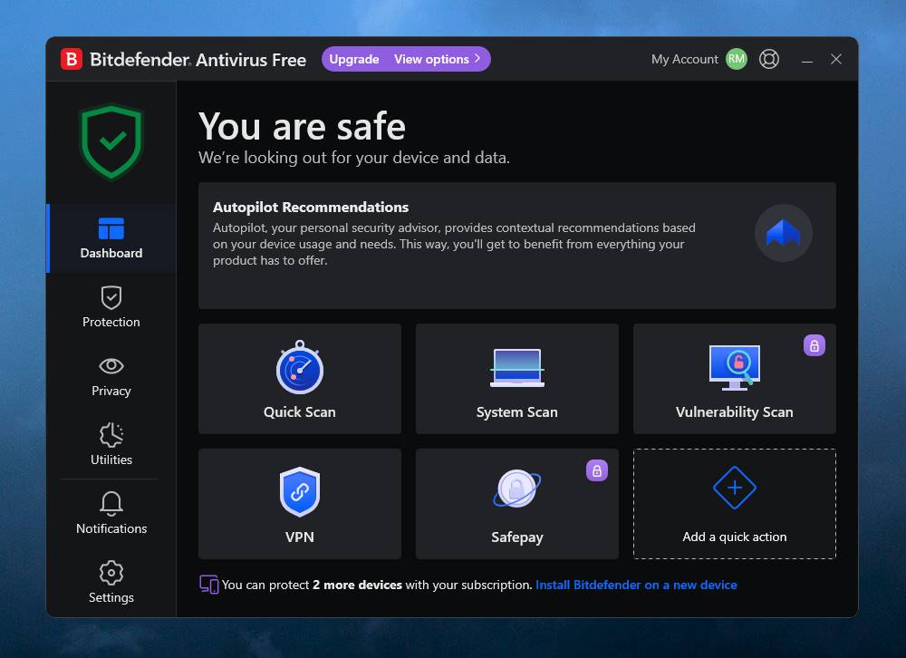Click the plus diamond quick action icon
The height and width of the screenshot is (658, 906).
tap(735, 488)
